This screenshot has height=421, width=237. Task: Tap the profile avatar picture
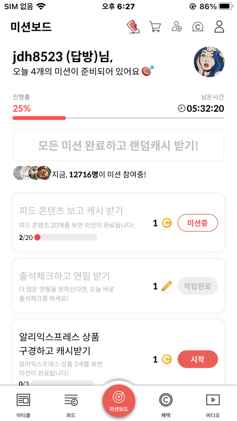click(x=209, y=62)
